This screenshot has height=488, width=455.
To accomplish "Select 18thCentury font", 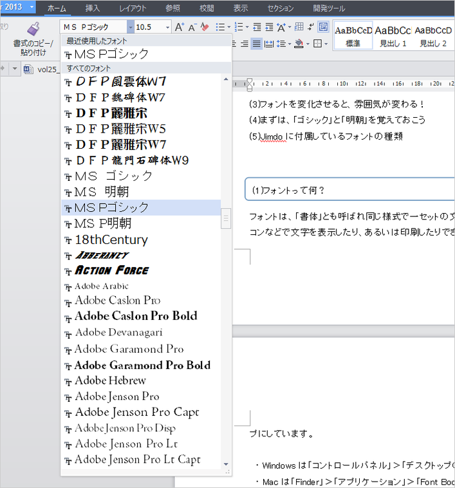I will coord(141,239).
